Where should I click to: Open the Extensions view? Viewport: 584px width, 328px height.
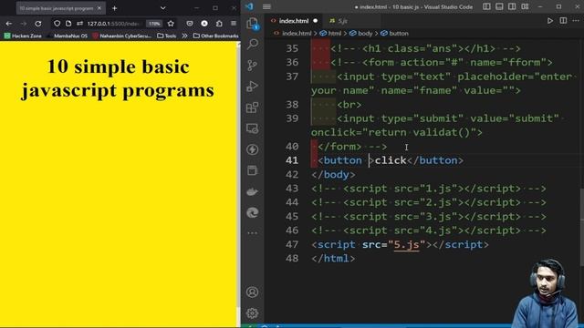click(x=253, y=108)
